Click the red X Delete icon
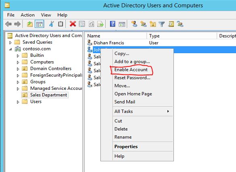Viewport: 236px width, 172px height. pos(73,24)
